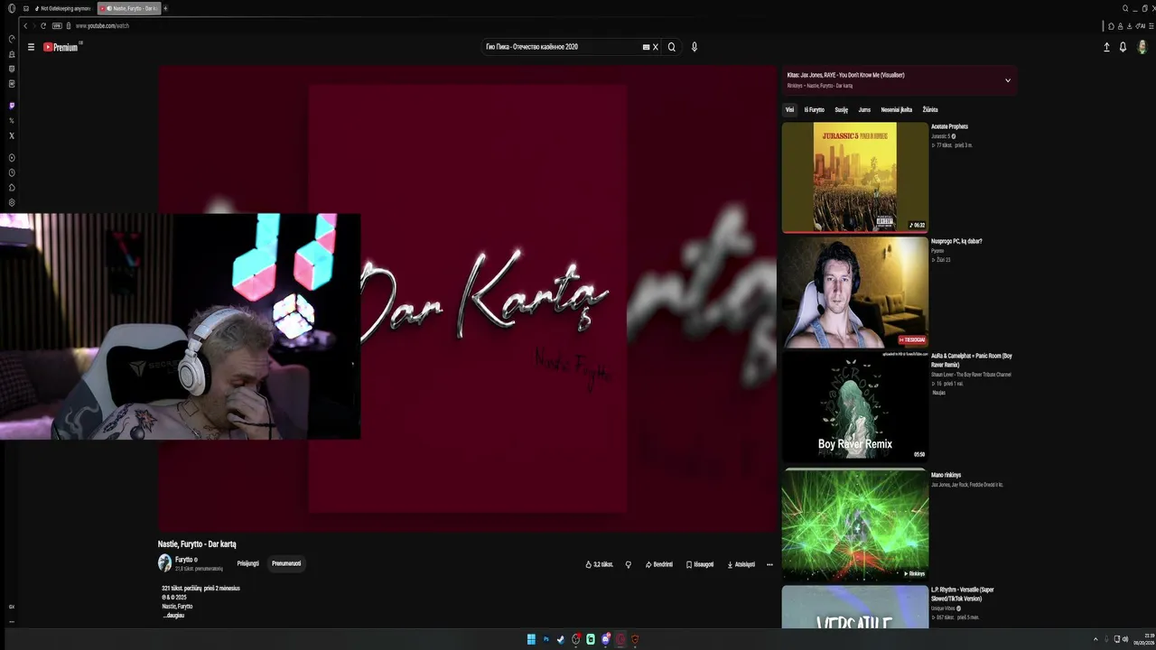Dislike the Dar kartą video
Viewport: 1156px width, 650px height.
click(629, 564)
